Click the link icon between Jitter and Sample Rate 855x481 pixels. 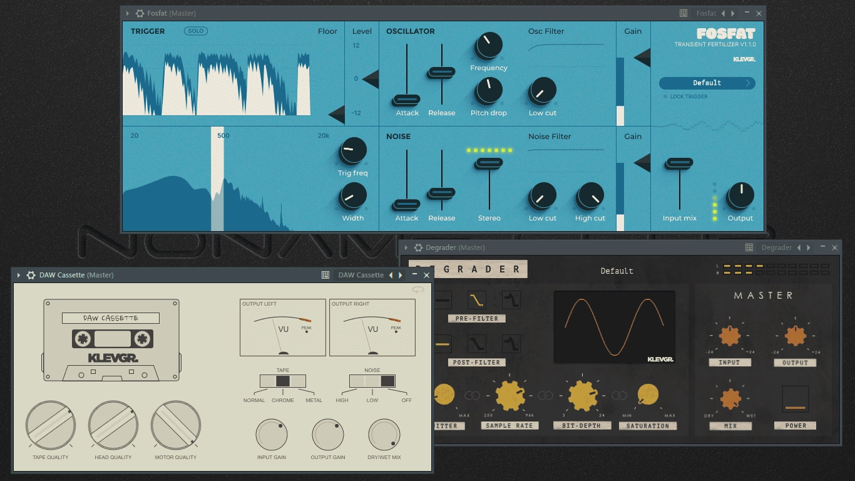[473, 395]
